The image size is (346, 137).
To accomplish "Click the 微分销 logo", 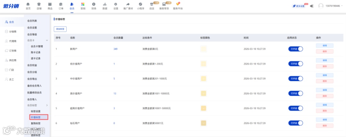I will (11, 6).
